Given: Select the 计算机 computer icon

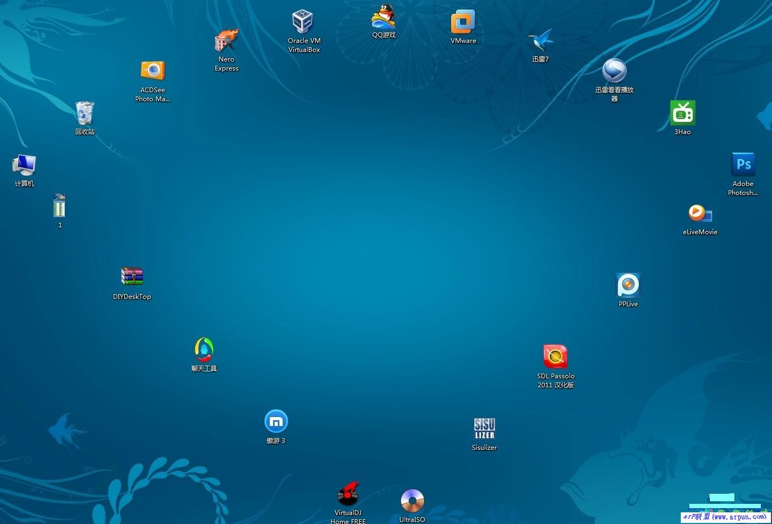Looking at the screenshot, I should pos(24,165).
